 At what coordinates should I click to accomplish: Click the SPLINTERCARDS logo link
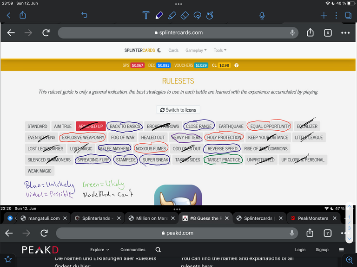139,51
